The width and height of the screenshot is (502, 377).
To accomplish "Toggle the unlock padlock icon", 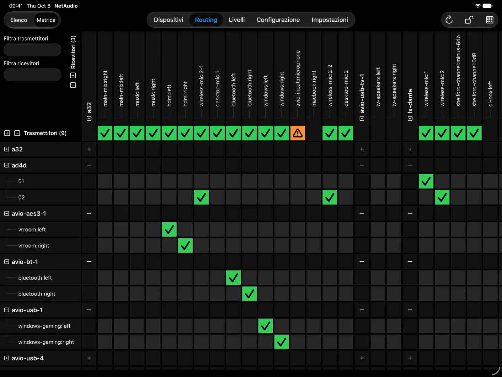I will [x=469, y=20].
